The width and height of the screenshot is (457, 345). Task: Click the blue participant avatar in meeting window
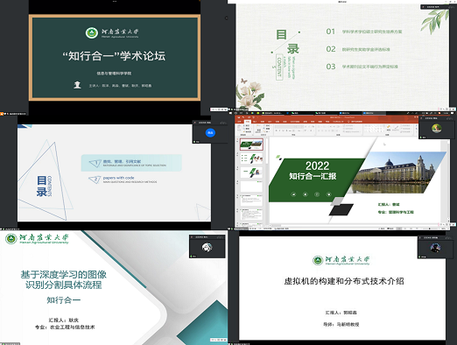click(210, 133)
